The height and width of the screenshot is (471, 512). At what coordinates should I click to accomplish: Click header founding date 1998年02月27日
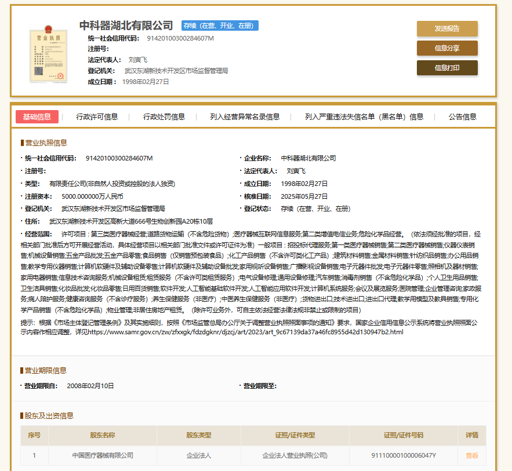coord(146,82)
